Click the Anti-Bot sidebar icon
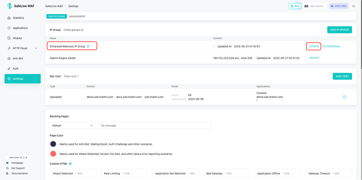The image size is (362, 180). point(9,59)
